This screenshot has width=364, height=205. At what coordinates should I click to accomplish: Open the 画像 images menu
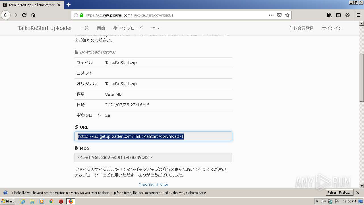click(101, 28)
